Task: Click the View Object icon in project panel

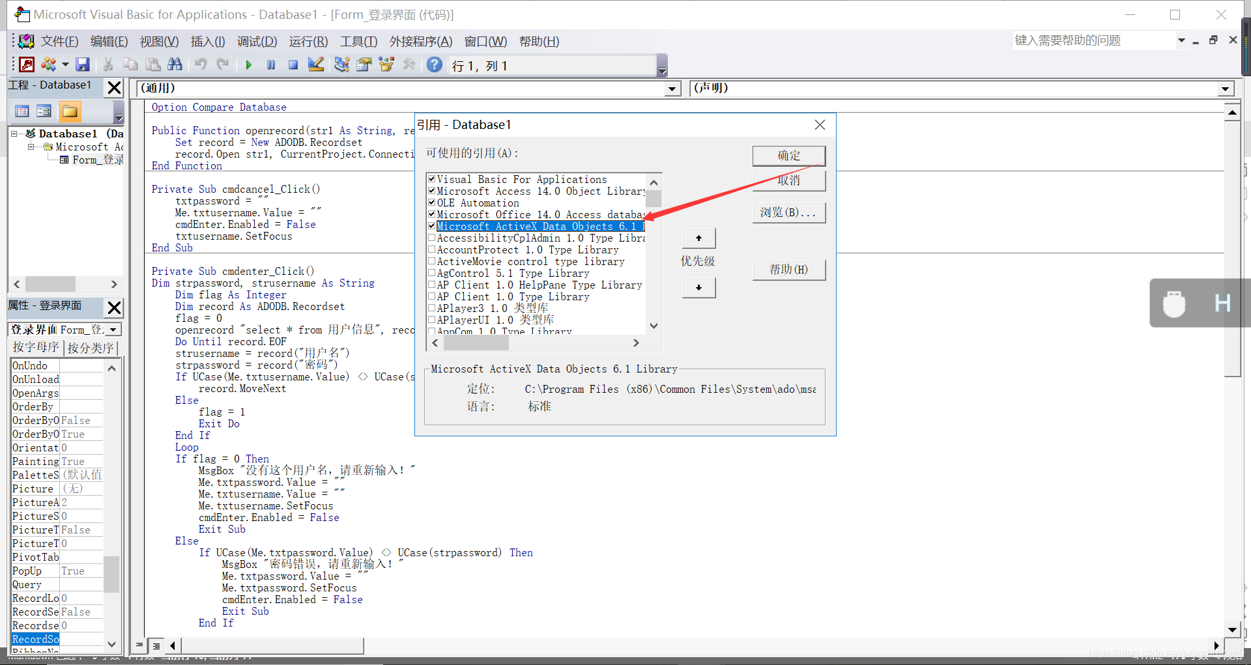Action: click(x=44, y=111)
